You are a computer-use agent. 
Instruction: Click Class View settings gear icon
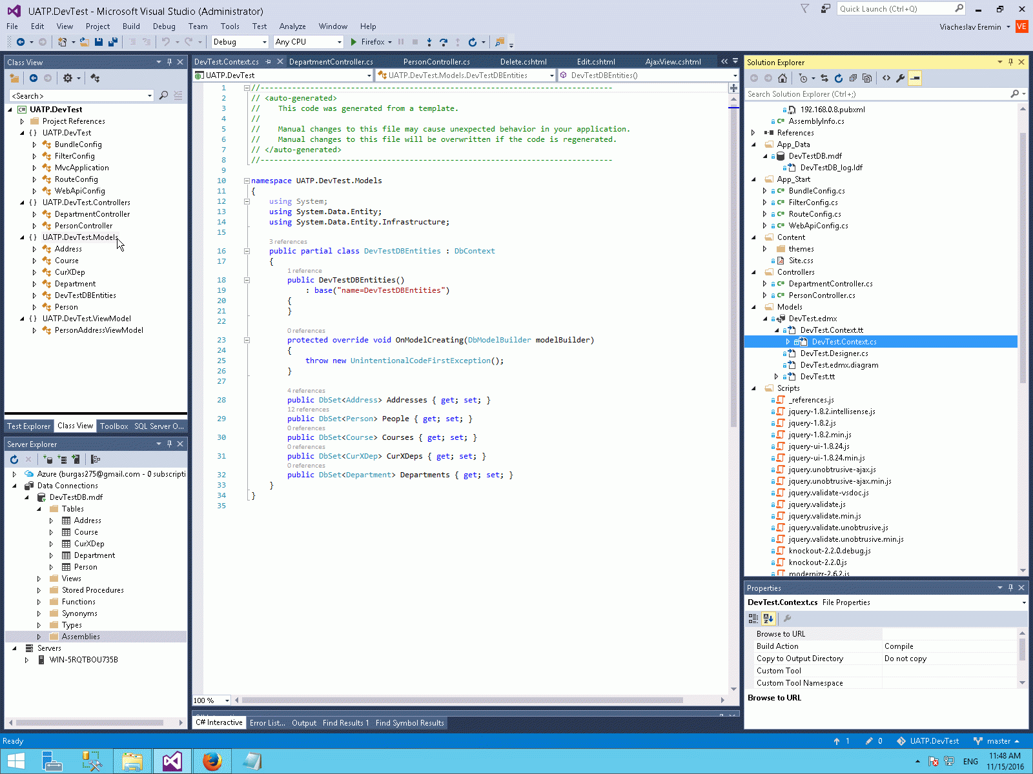(68, 78)
